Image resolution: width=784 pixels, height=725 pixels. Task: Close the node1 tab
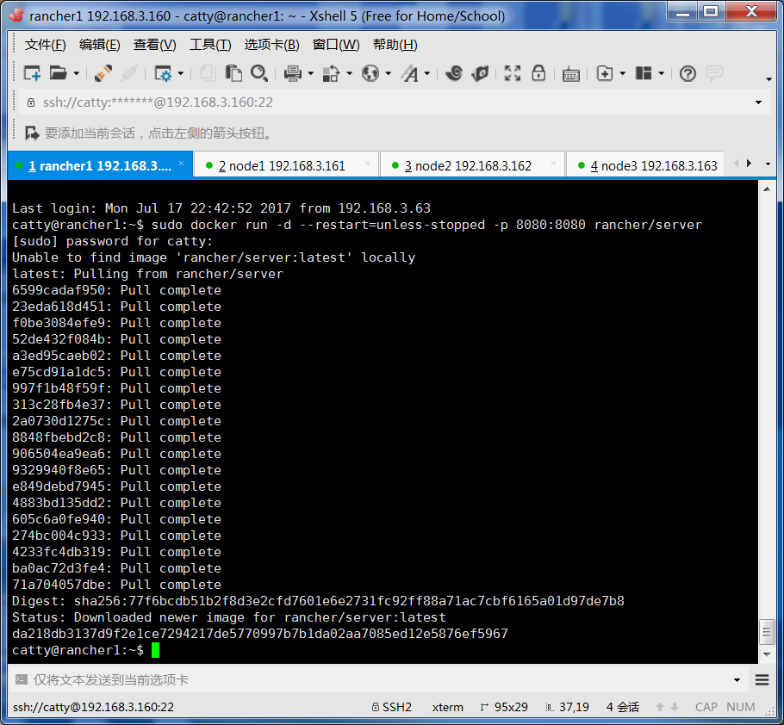pos(368,164)
